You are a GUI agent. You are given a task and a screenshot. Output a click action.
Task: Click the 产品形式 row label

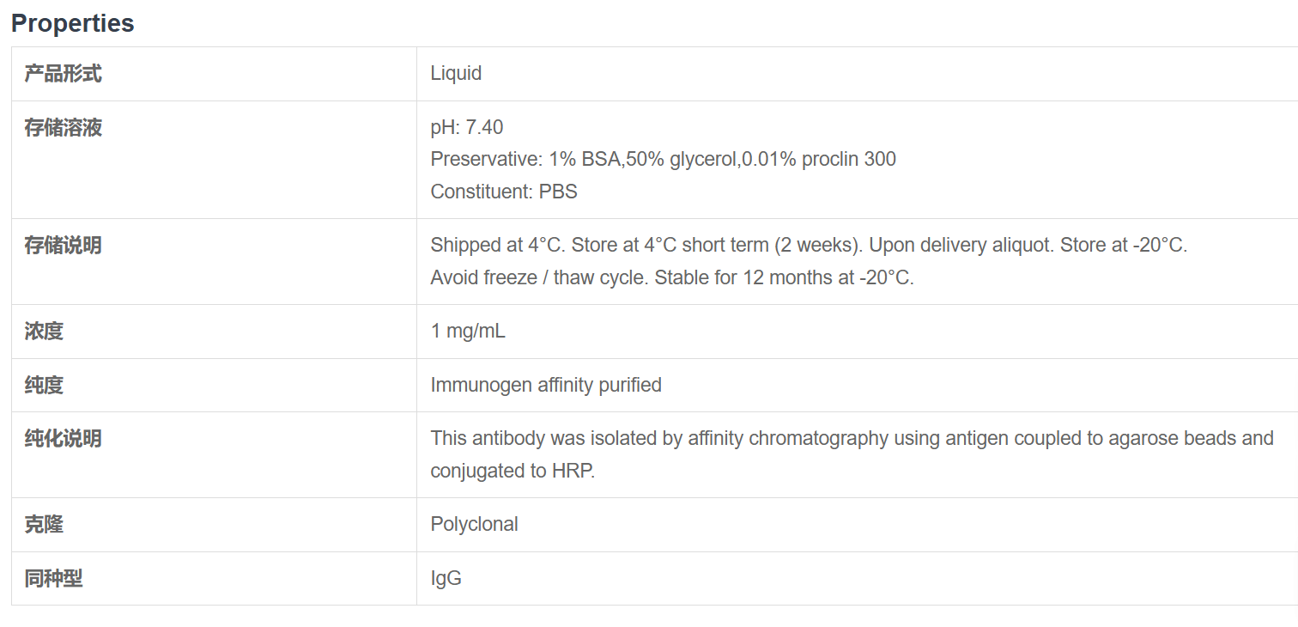coord(63,74)
